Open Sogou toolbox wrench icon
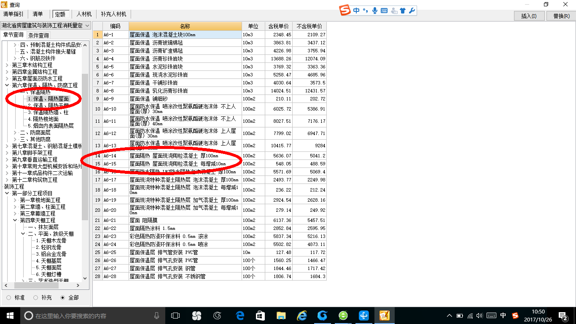 tap(412, 10)
